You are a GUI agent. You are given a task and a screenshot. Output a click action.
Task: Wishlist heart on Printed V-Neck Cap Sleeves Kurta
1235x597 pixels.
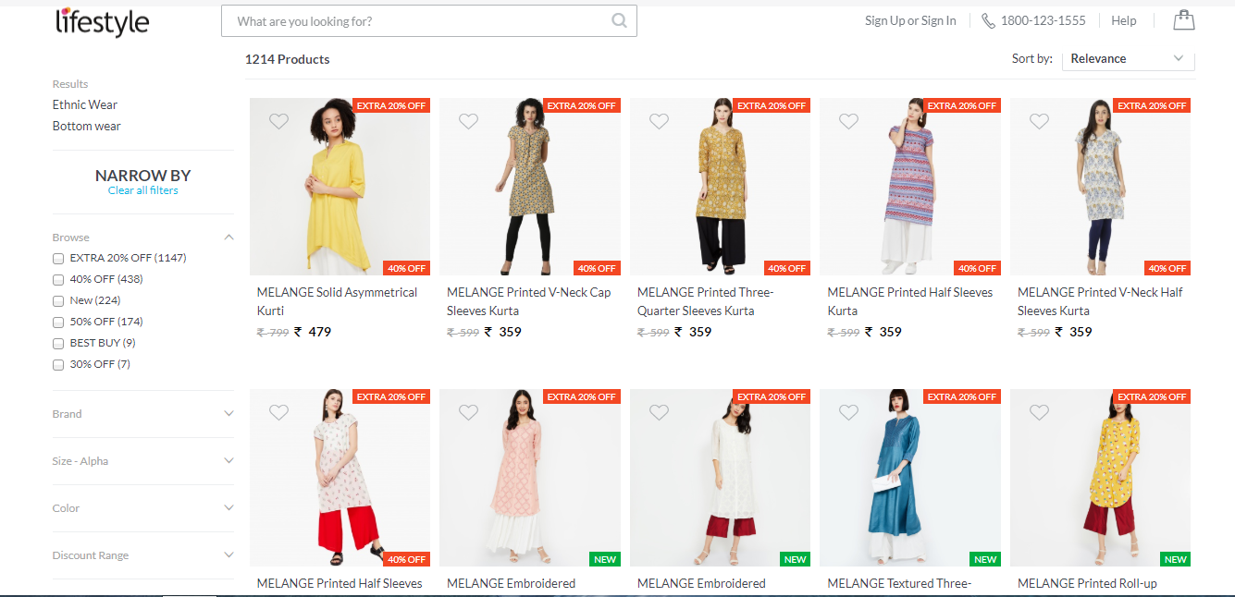click(468, 121)
